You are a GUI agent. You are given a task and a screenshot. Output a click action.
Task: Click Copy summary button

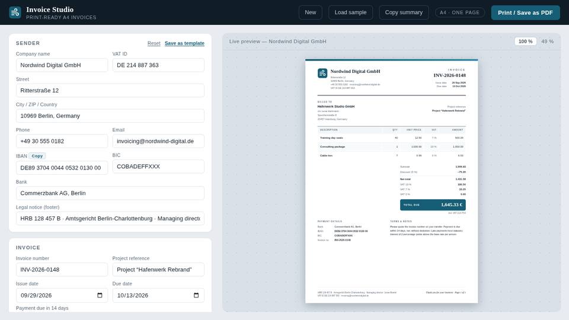pos(404,12)
